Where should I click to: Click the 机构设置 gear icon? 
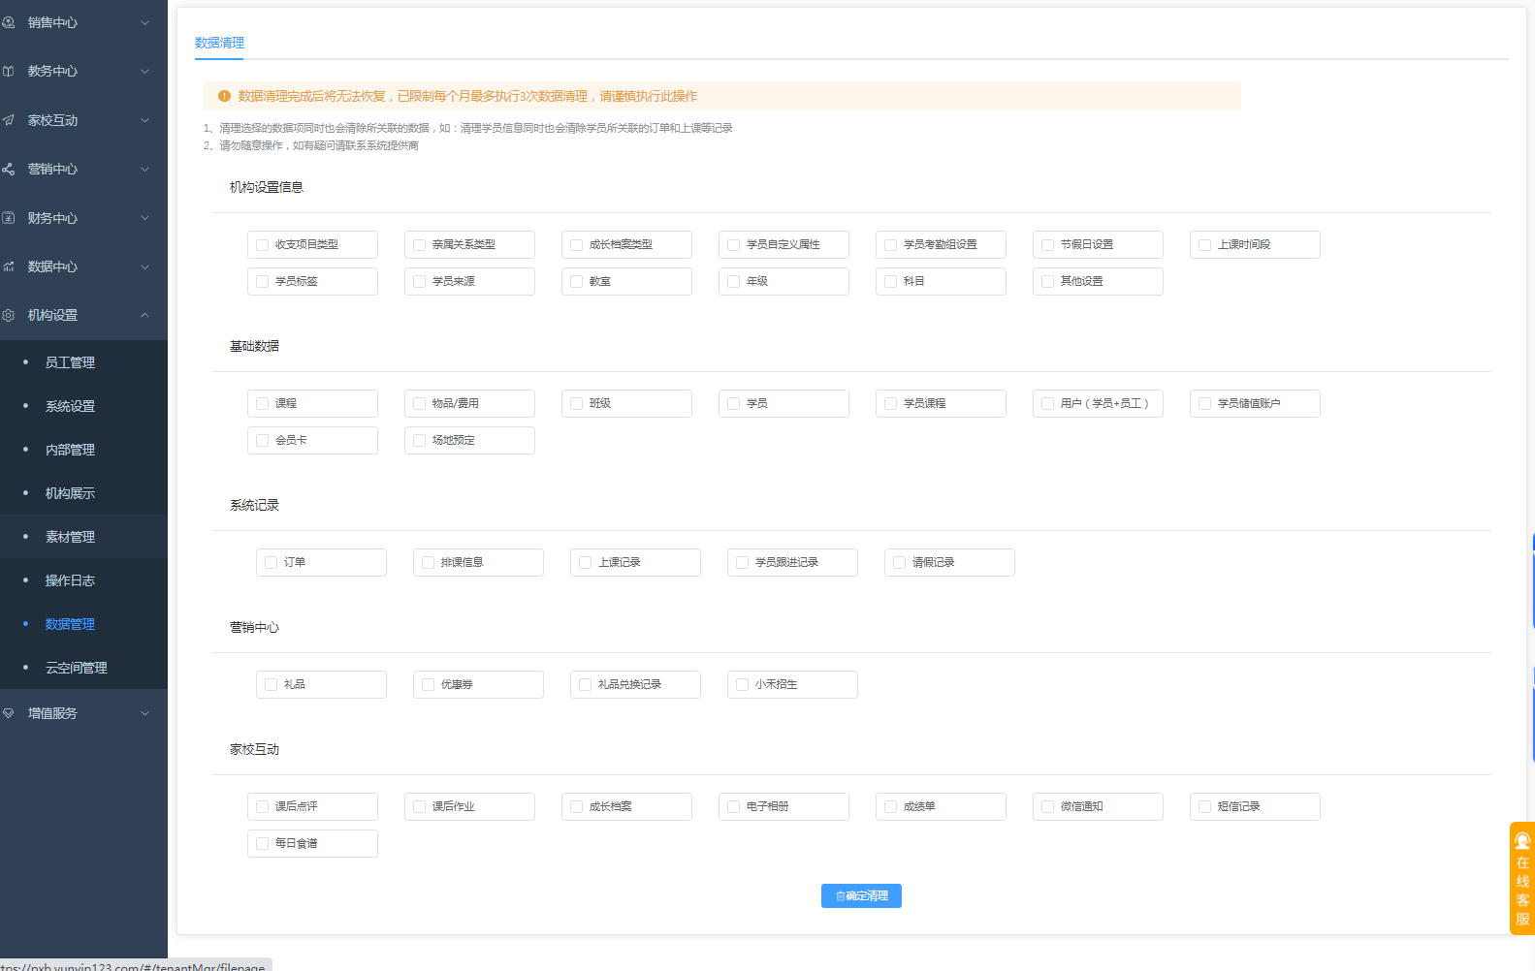pos(8,315)
